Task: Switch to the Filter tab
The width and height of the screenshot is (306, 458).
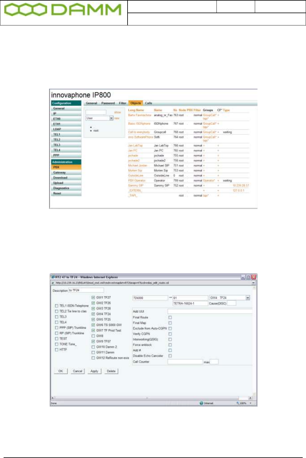Action: [122, 103]
